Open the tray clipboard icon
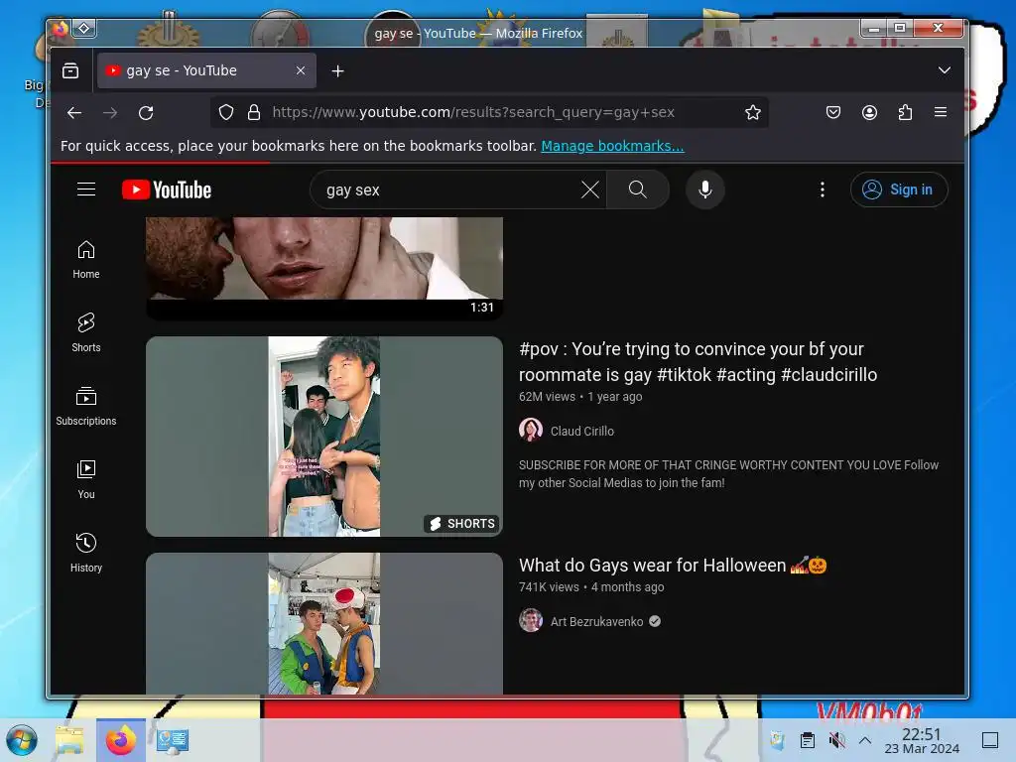1016x762 pixels. click(808, 740)
